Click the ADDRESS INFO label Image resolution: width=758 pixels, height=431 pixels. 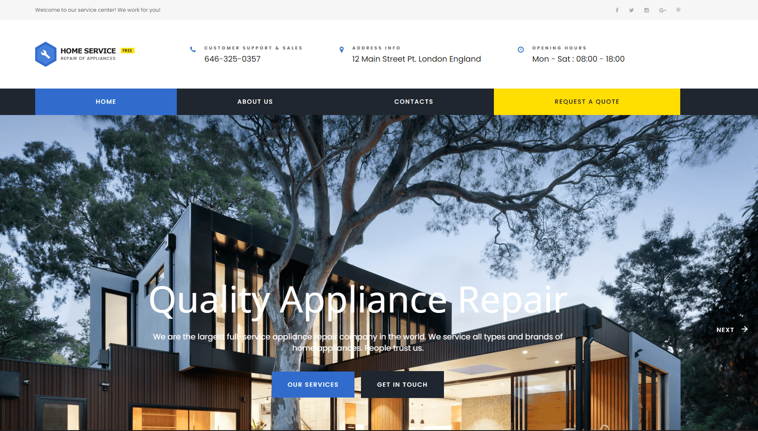376,48
